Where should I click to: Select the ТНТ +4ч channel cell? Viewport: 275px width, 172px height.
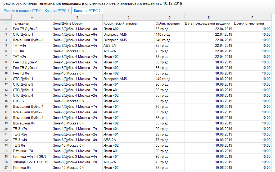pyautogui.click(x=32, y=45)
